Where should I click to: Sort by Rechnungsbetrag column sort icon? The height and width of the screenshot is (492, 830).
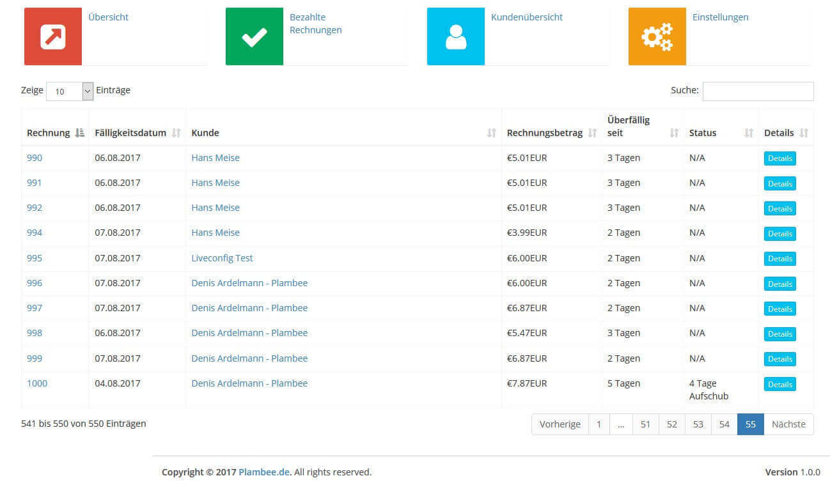click(592, 133)
